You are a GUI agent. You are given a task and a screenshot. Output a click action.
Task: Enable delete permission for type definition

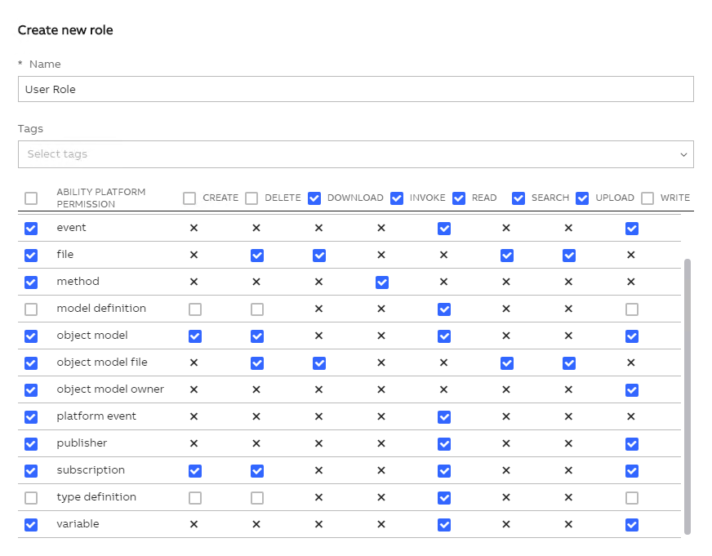pyautogui.click(x=257, y=498)
